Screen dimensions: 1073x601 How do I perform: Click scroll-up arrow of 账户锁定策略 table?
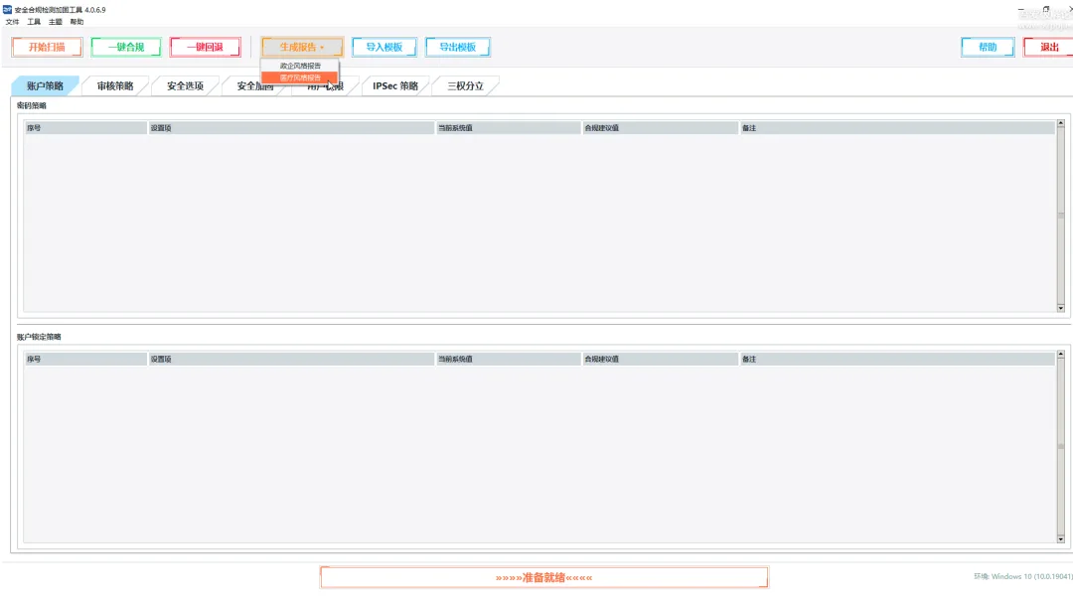click(1061, 355)
